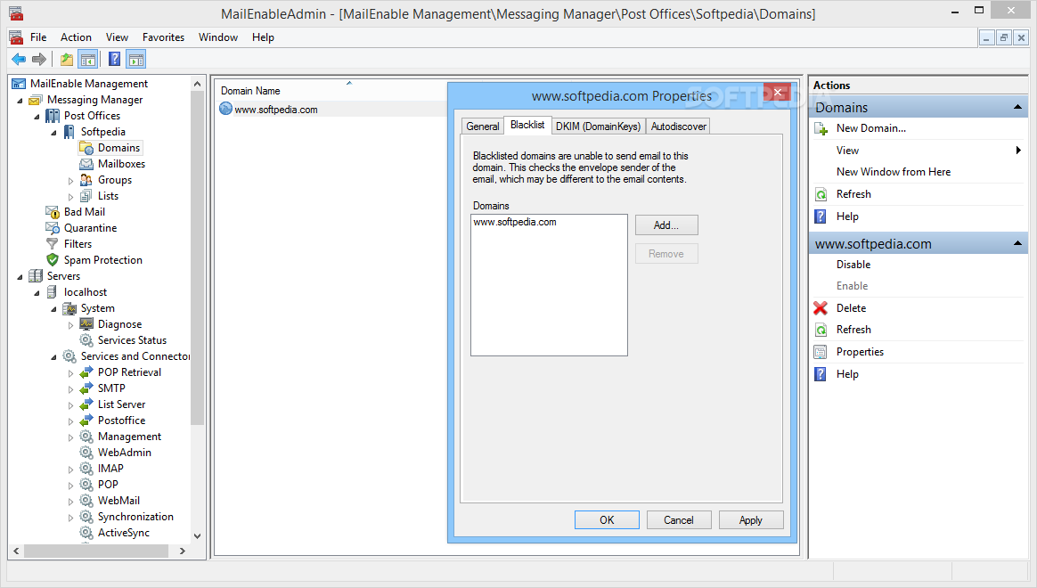Toggle the Show/Hide Action Pane toolbar icon
The width and height of the screenshot is (1037, 588).
pyautogui.click(x=136, y=60)
